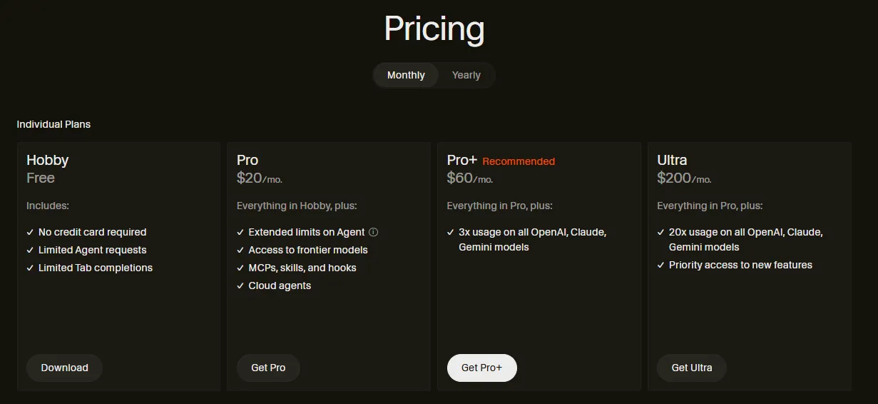Click checkmark next to 3x usage feature
Screen dimensions: 878x404
451,232
